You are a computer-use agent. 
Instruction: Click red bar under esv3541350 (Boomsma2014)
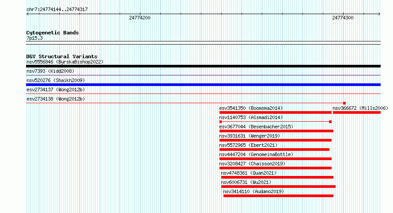(x=276, y=112)
